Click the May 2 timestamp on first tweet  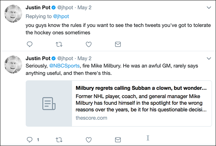tap(85, 7)
